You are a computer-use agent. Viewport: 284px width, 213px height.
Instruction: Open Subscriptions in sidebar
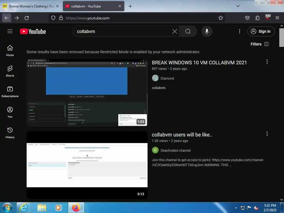(10, 92)
